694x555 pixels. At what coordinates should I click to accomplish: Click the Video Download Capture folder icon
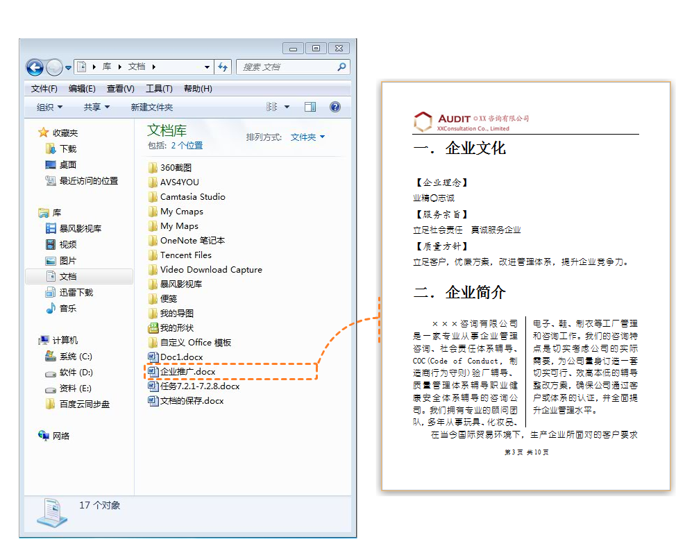coord(153,270)
